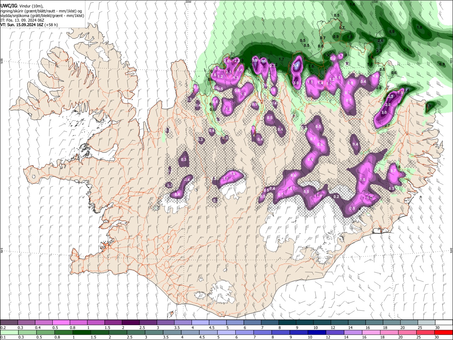Click the lightest green 0.1 rain swatch

click(x=9, y=333)
